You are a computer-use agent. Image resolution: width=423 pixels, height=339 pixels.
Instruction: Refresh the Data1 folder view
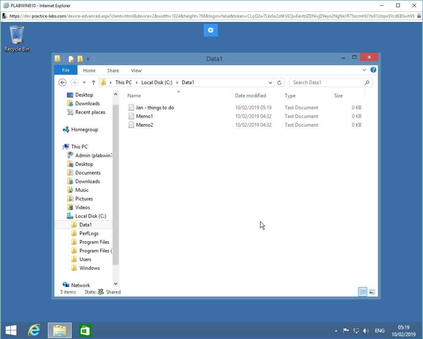click(x=279, y=83)
